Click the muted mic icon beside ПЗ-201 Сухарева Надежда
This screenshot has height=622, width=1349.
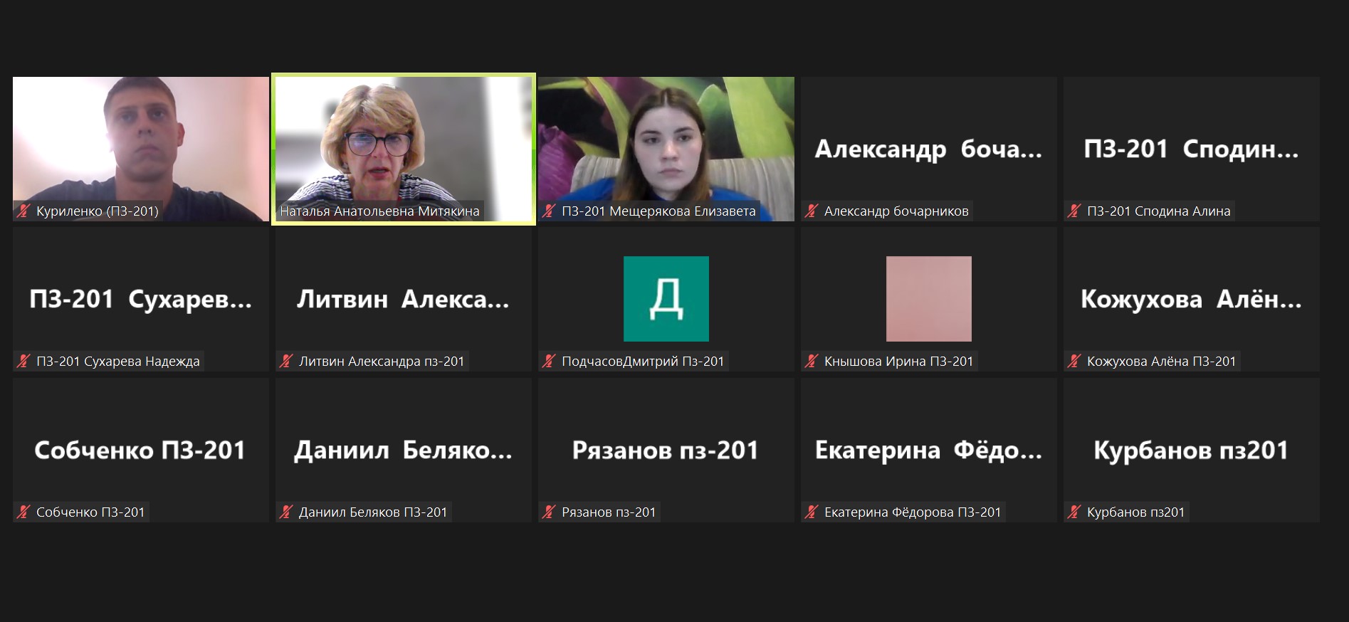(23, 361)
